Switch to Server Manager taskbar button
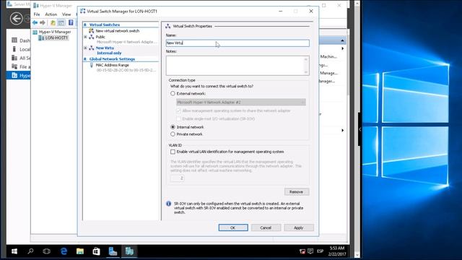This screenshot has width=462, height=260. [x=113, y=251]
